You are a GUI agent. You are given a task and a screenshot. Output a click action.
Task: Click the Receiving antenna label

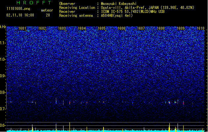coord(76,16)
